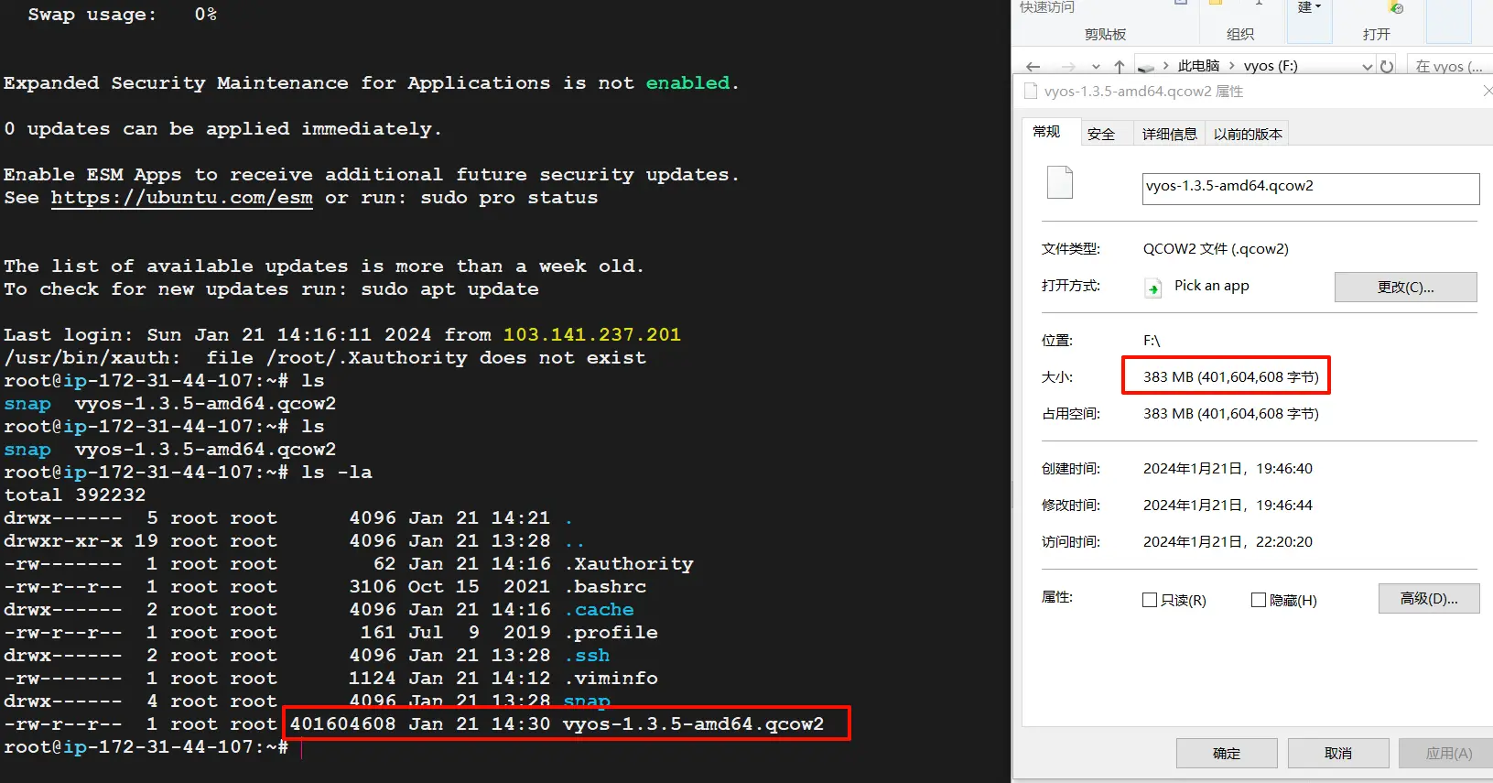Switch to the 以前的版本 tab
The image size is (1493, 783).
pos(1248,134)
